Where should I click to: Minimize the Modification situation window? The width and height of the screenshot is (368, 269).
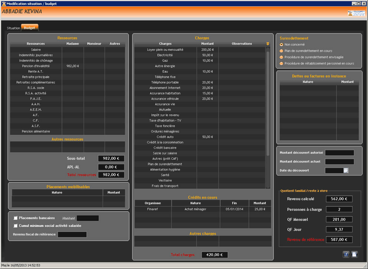click(x=354, y=3)
